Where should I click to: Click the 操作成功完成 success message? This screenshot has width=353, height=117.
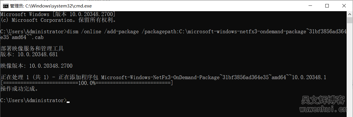(x=19, y=89)
